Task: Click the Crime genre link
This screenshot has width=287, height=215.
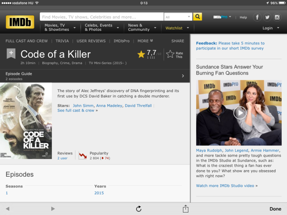Action: pyautogui.click(x=65, y=63)
